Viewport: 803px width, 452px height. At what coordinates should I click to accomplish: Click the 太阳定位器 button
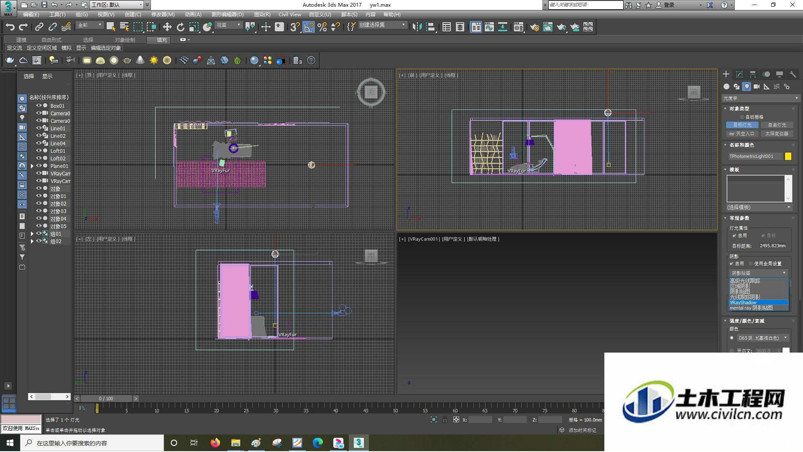[x=777, y=134]
